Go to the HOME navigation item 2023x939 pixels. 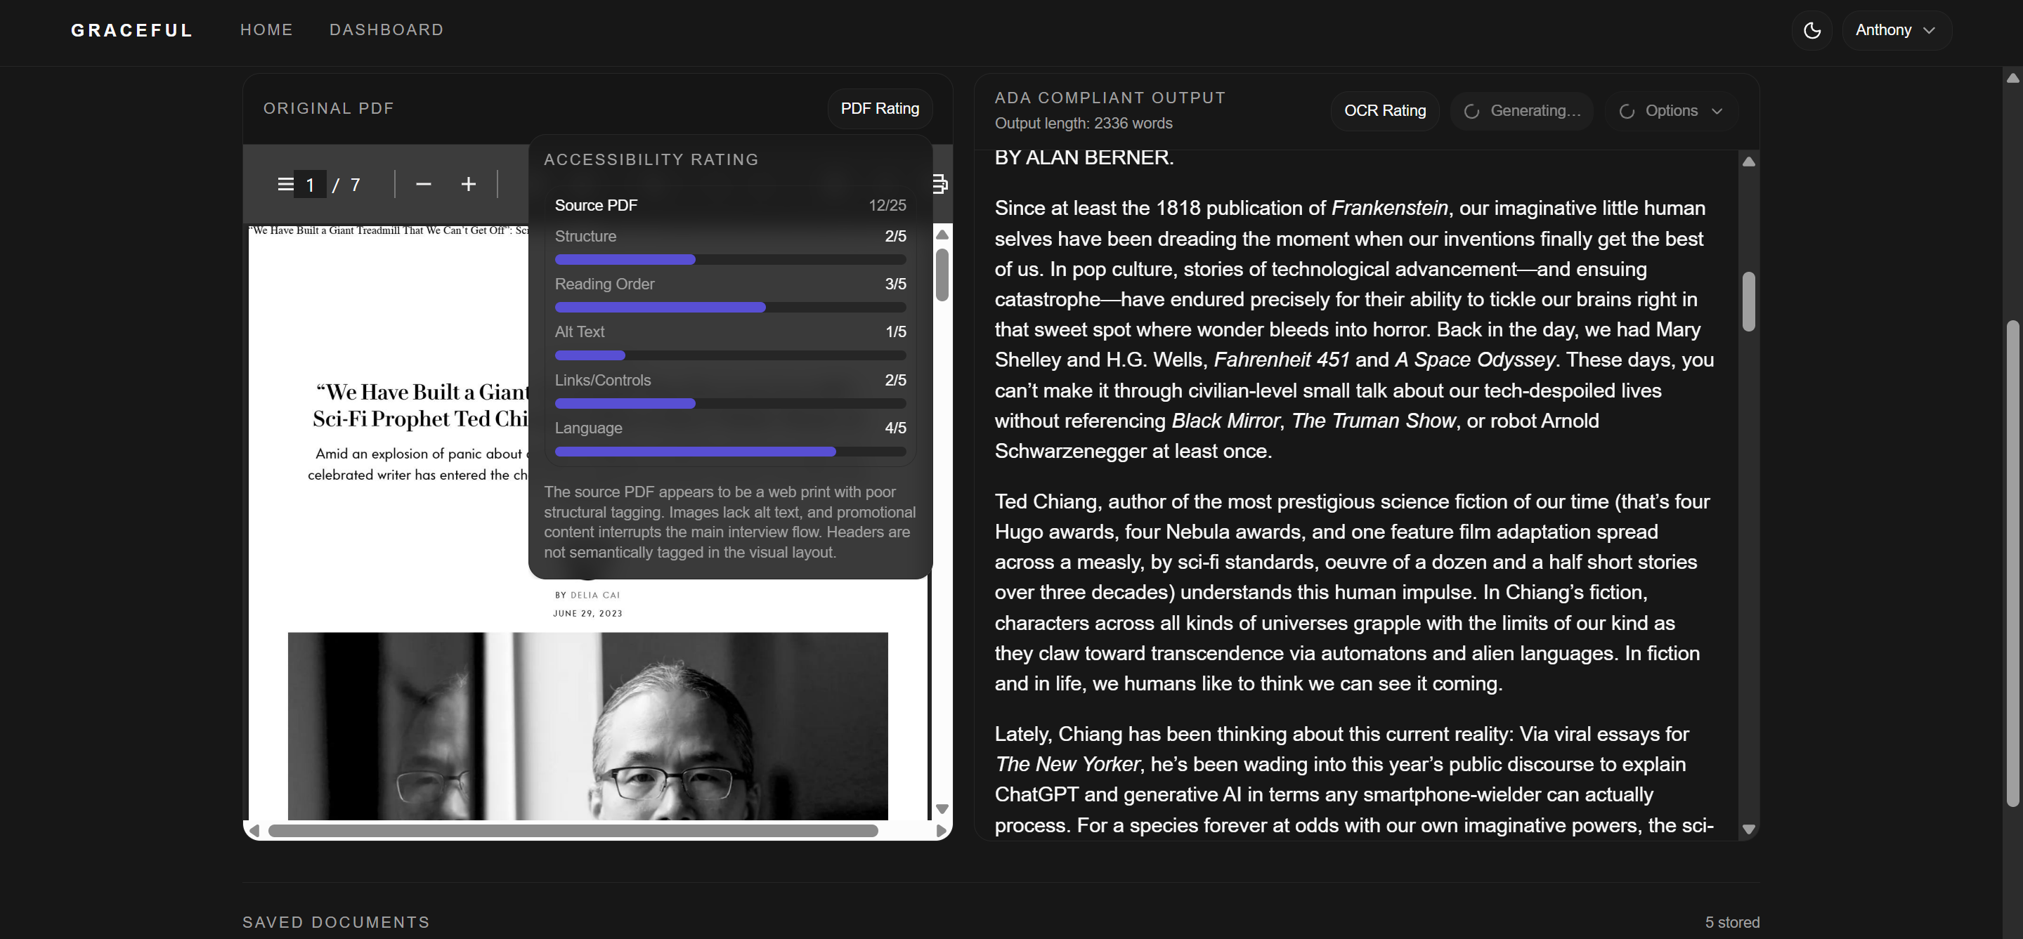click(266, 29)
